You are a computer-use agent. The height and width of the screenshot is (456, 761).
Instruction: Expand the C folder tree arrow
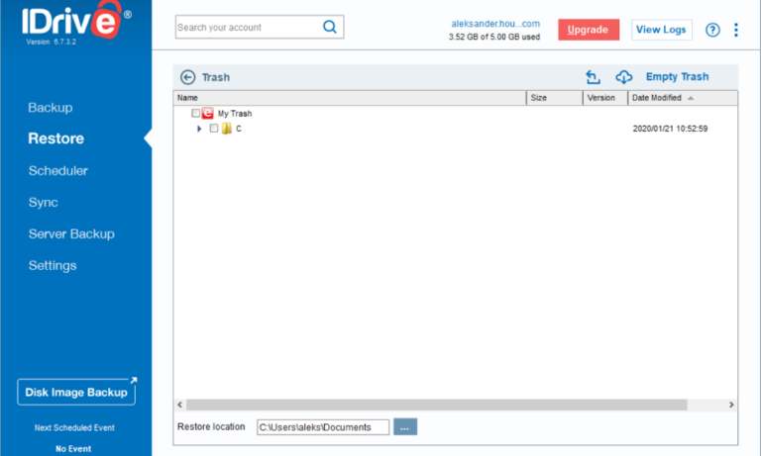click(x=199, y=129)
